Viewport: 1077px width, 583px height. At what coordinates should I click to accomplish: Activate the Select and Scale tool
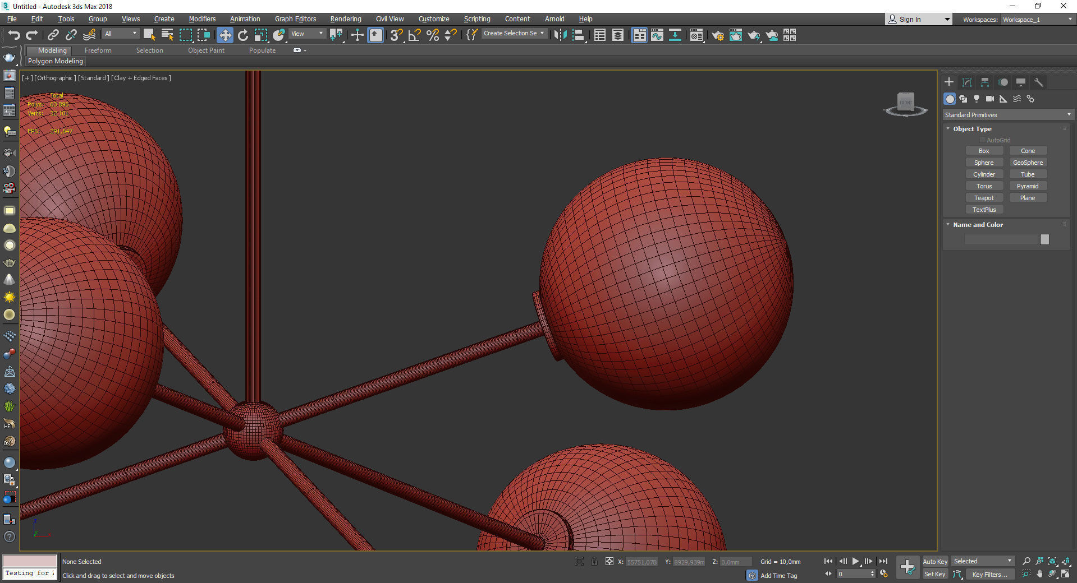coord(261,35)
